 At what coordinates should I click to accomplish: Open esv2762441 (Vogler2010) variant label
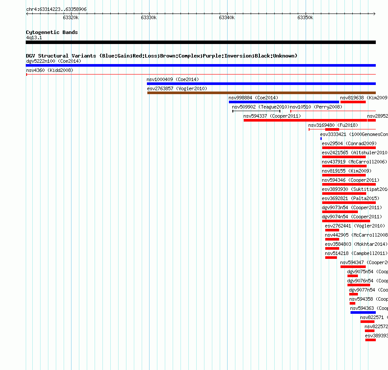click(x=355, y=226)
